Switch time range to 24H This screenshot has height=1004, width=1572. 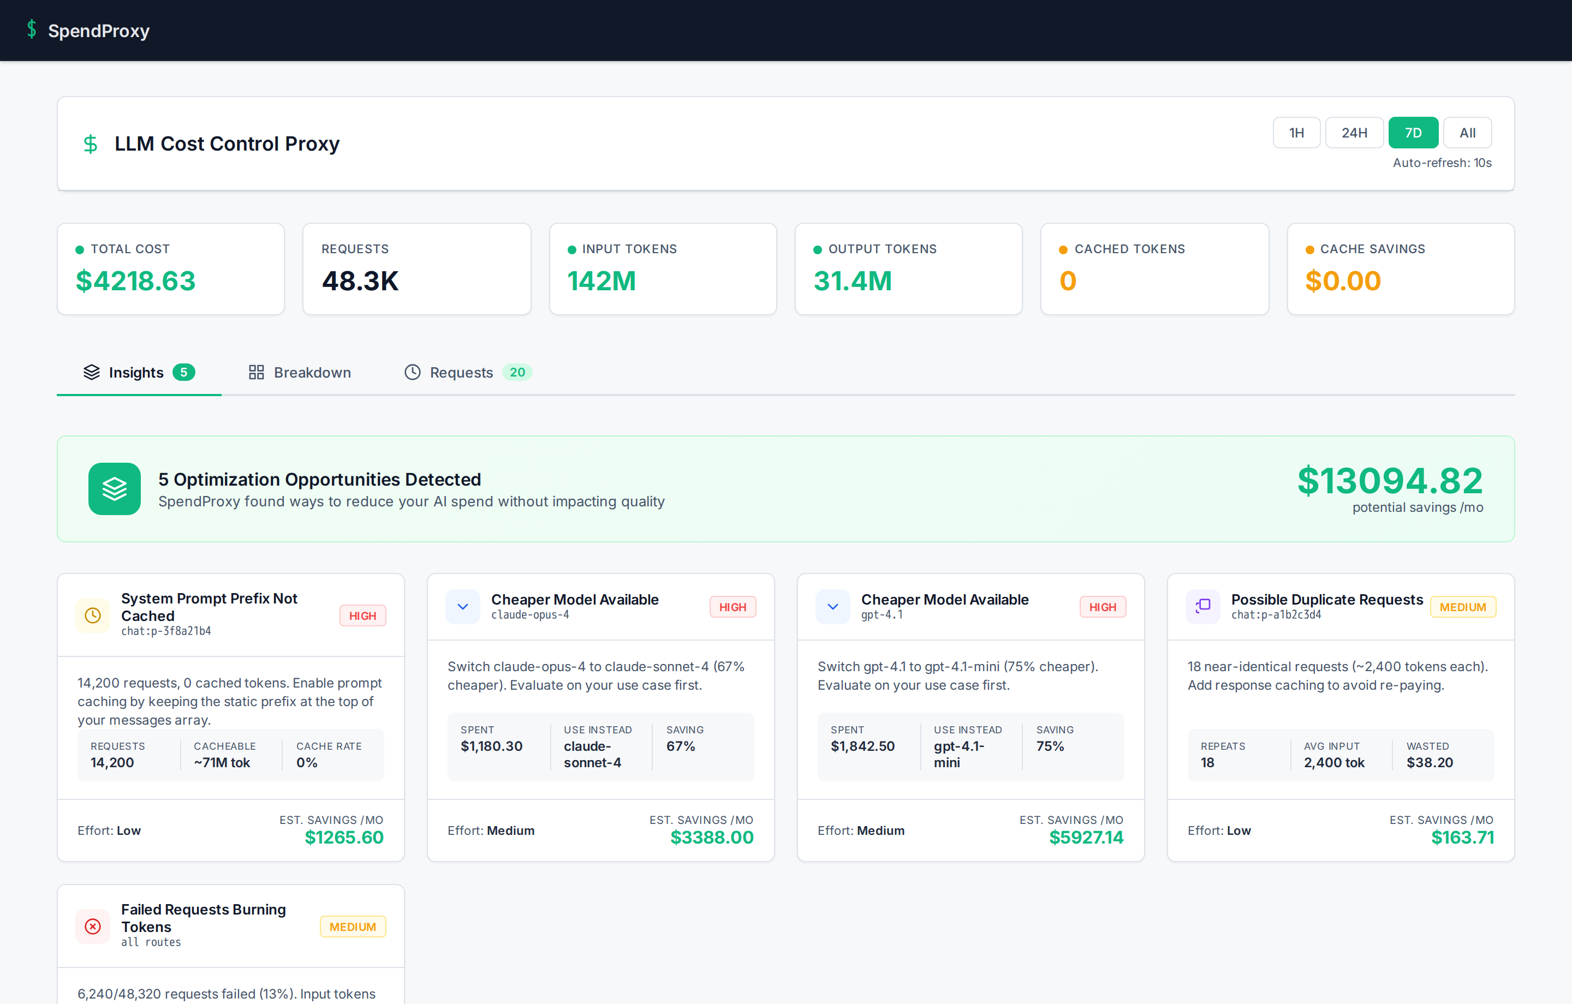point(1354,132)
